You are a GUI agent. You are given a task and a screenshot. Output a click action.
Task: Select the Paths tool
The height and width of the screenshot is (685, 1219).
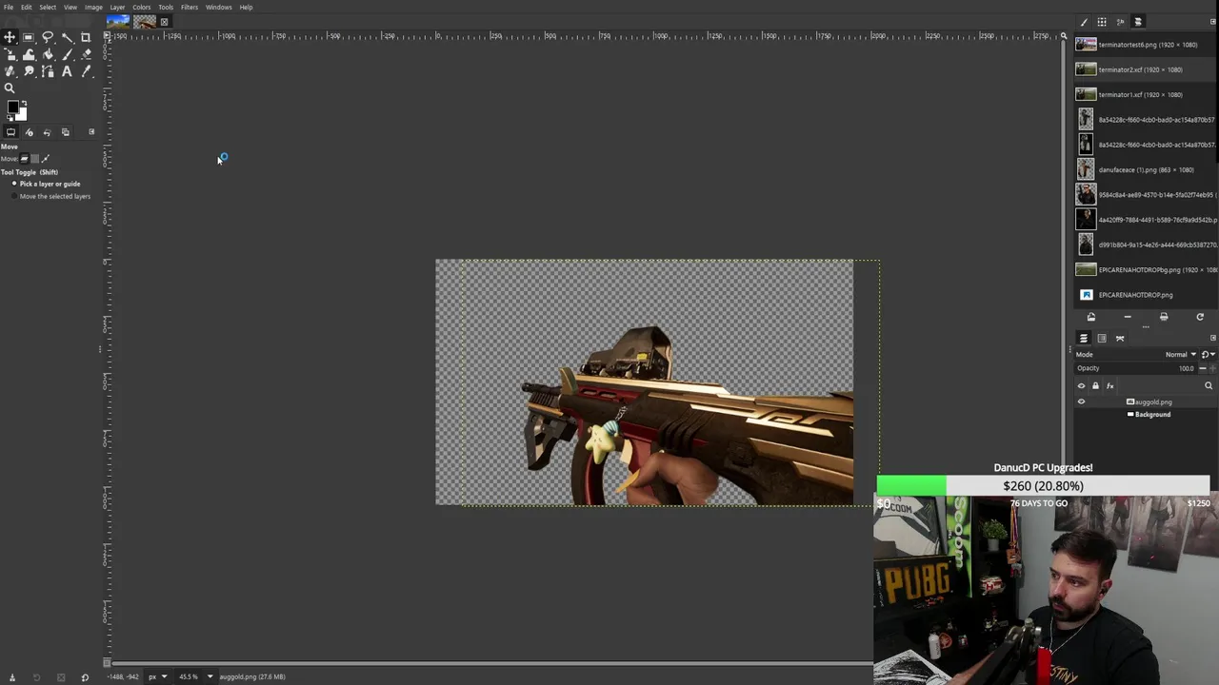[48, 71]
